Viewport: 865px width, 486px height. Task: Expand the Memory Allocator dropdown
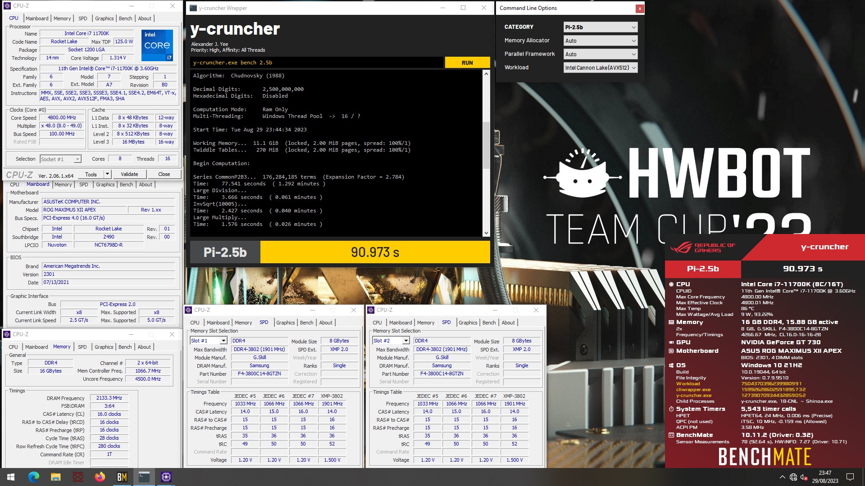[x=601, y=41]
